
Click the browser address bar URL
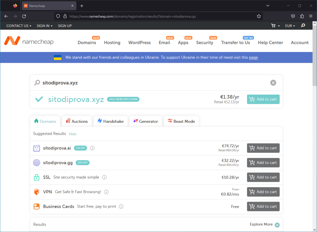click(132, 16)
